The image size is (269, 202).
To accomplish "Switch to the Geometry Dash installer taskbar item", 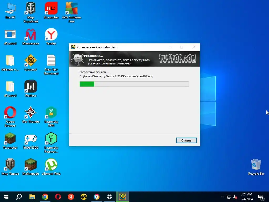I will pyautogui.click(x=122, y=197).
